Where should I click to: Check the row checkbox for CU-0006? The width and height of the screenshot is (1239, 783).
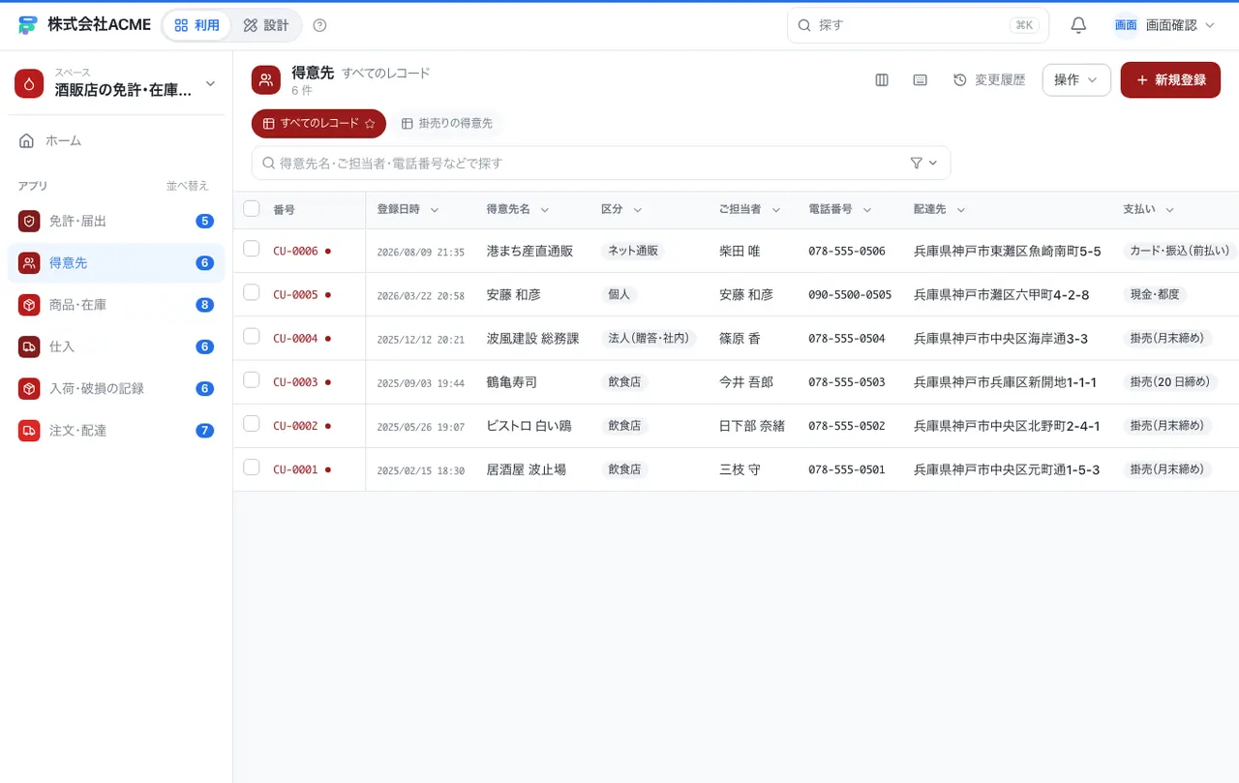pos(252,249)
